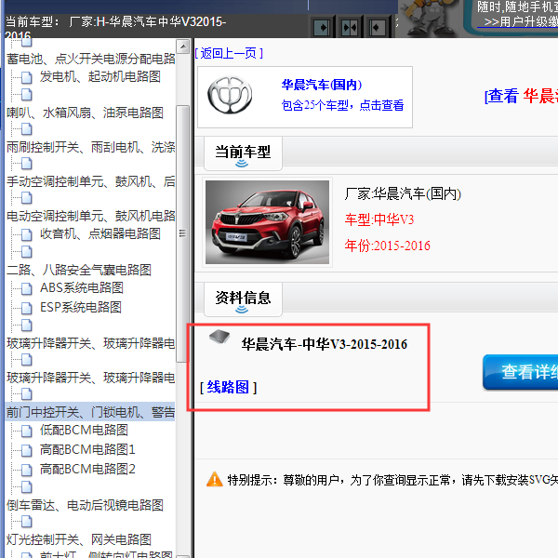Viewport: 558px width, 558px height.
Task: Click 车型:中华V3 red text
Action: pyautogui.click(x=379, y=219)
